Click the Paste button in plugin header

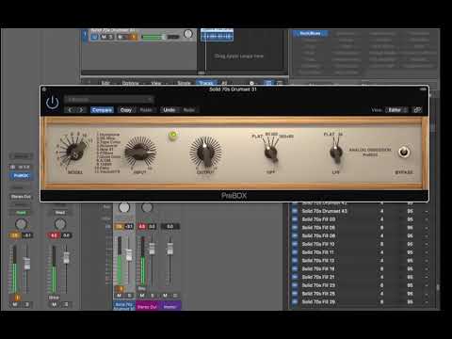click(x=146, y=110)
